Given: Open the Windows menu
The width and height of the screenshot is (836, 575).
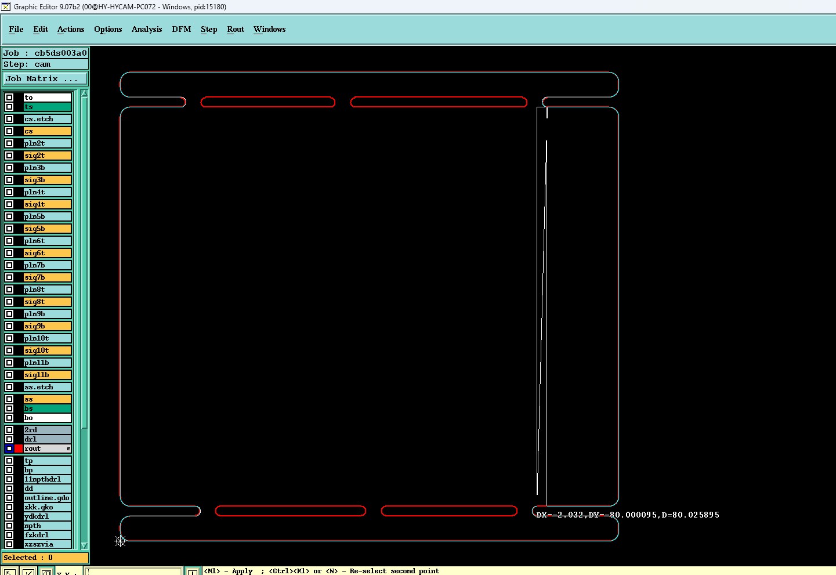Looking at the screenshot, I should pos(270,29).
